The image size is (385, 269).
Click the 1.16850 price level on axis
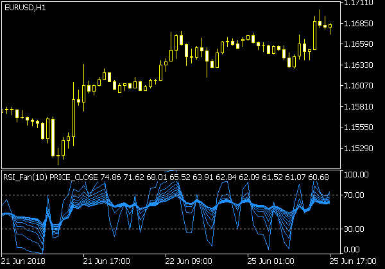pyautogui.click(x=359, y=24)
